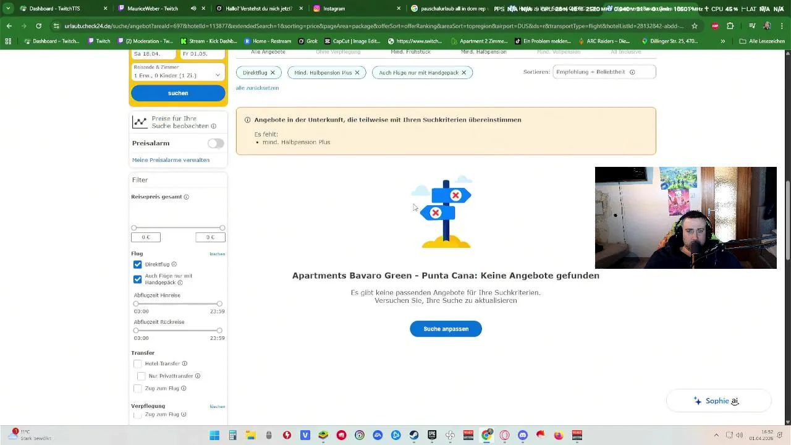Open the Grok bookmark
Image resolution: width=791 pixels, height=445 pixels.
(x=308, y=41)
